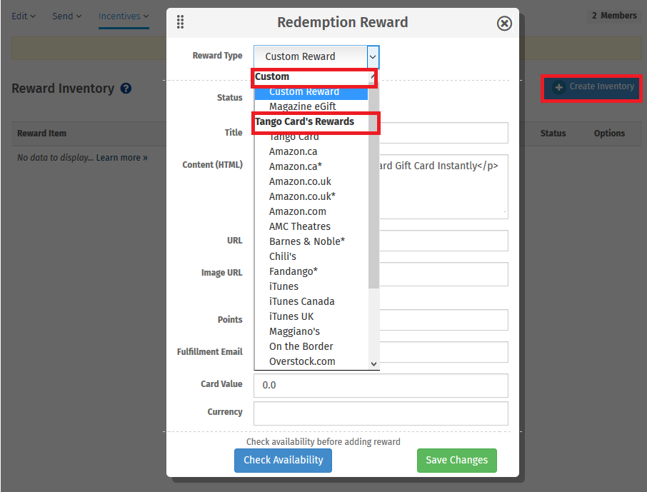Click the Reward Inventory help icon

coord(126,89)
